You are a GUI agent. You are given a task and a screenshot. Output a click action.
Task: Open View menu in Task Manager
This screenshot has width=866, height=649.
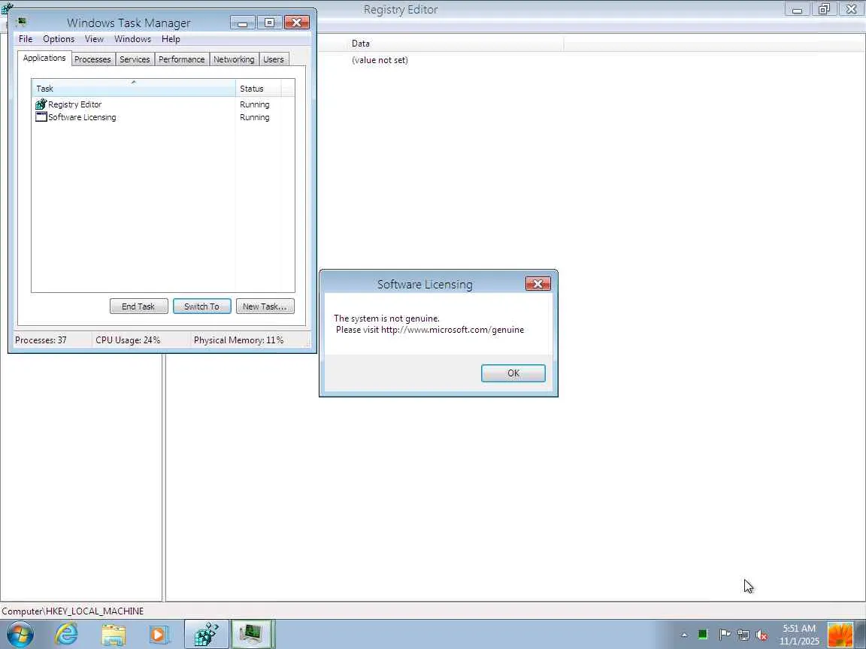point(94,38)
